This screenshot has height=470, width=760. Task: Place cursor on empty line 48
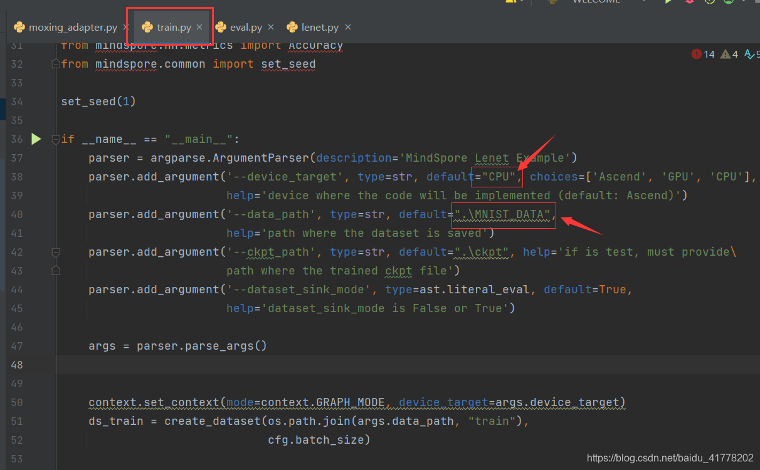coord(408,364)
